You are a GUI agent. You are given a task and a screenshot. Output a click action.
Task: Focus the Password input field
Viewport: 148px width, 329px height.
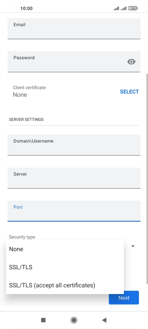(x=74, y=62)
